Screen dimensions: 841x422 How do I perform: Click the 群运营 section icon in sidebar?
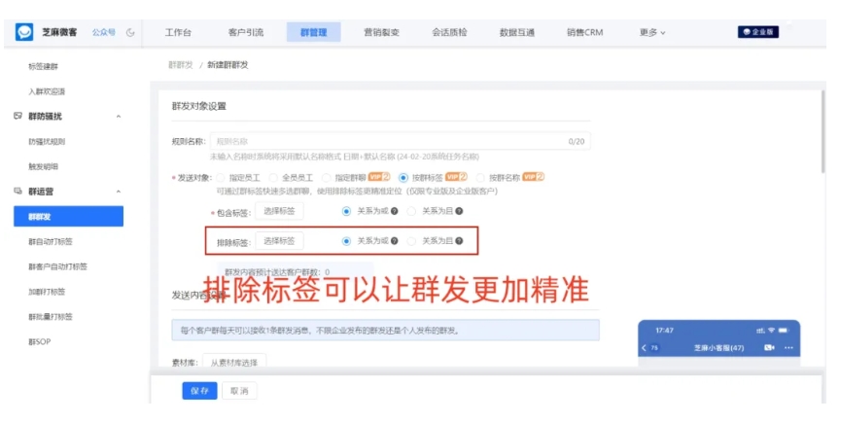[18, 192]
